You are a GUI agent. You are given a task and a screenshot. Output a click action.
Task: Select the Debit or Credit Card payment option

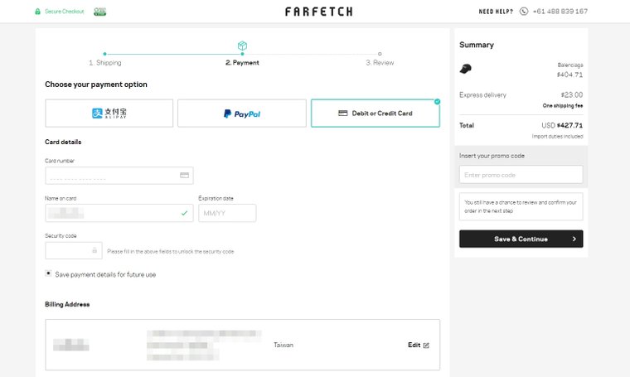(376, 114)
